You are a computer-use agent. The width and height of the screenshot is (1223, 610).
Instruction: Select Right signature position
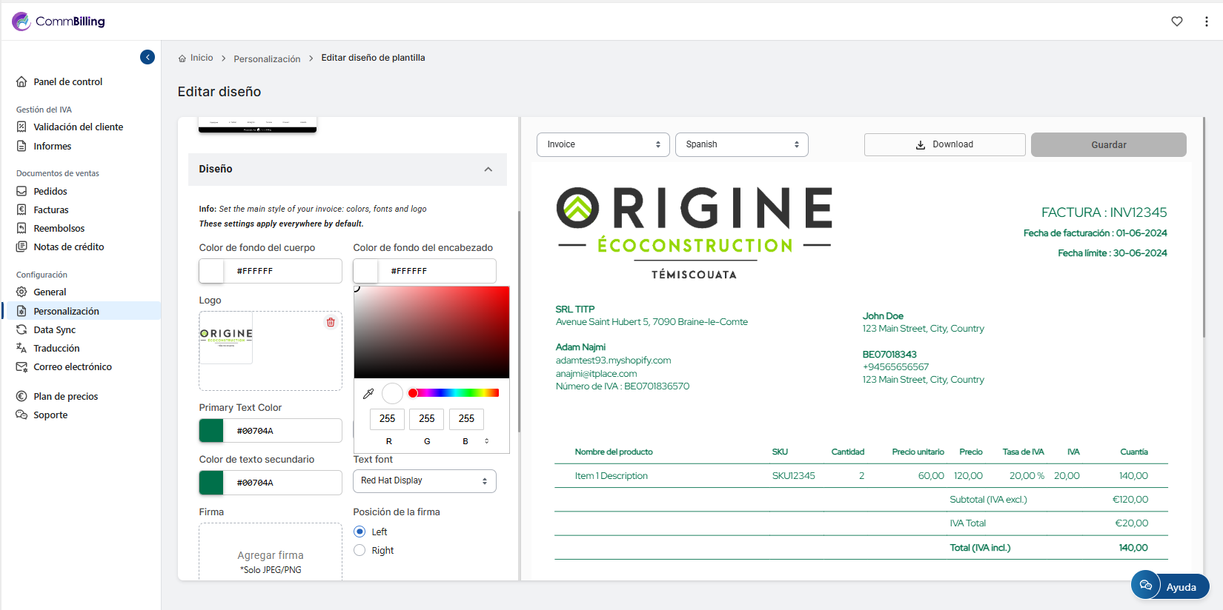359,550
